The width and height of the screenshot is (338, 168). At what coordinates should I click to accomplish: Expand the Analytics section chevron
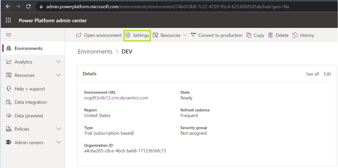pyautogui.click(x=59, y=62)
